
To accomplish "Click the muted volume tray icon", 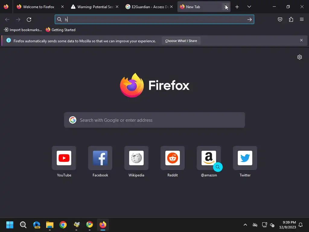I will click(272, 225).
